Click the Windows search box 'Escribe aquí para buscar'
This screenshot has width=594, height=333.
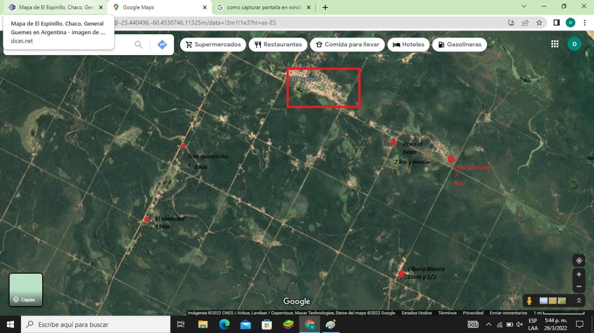pyautogui.click(x=96, y=325)
